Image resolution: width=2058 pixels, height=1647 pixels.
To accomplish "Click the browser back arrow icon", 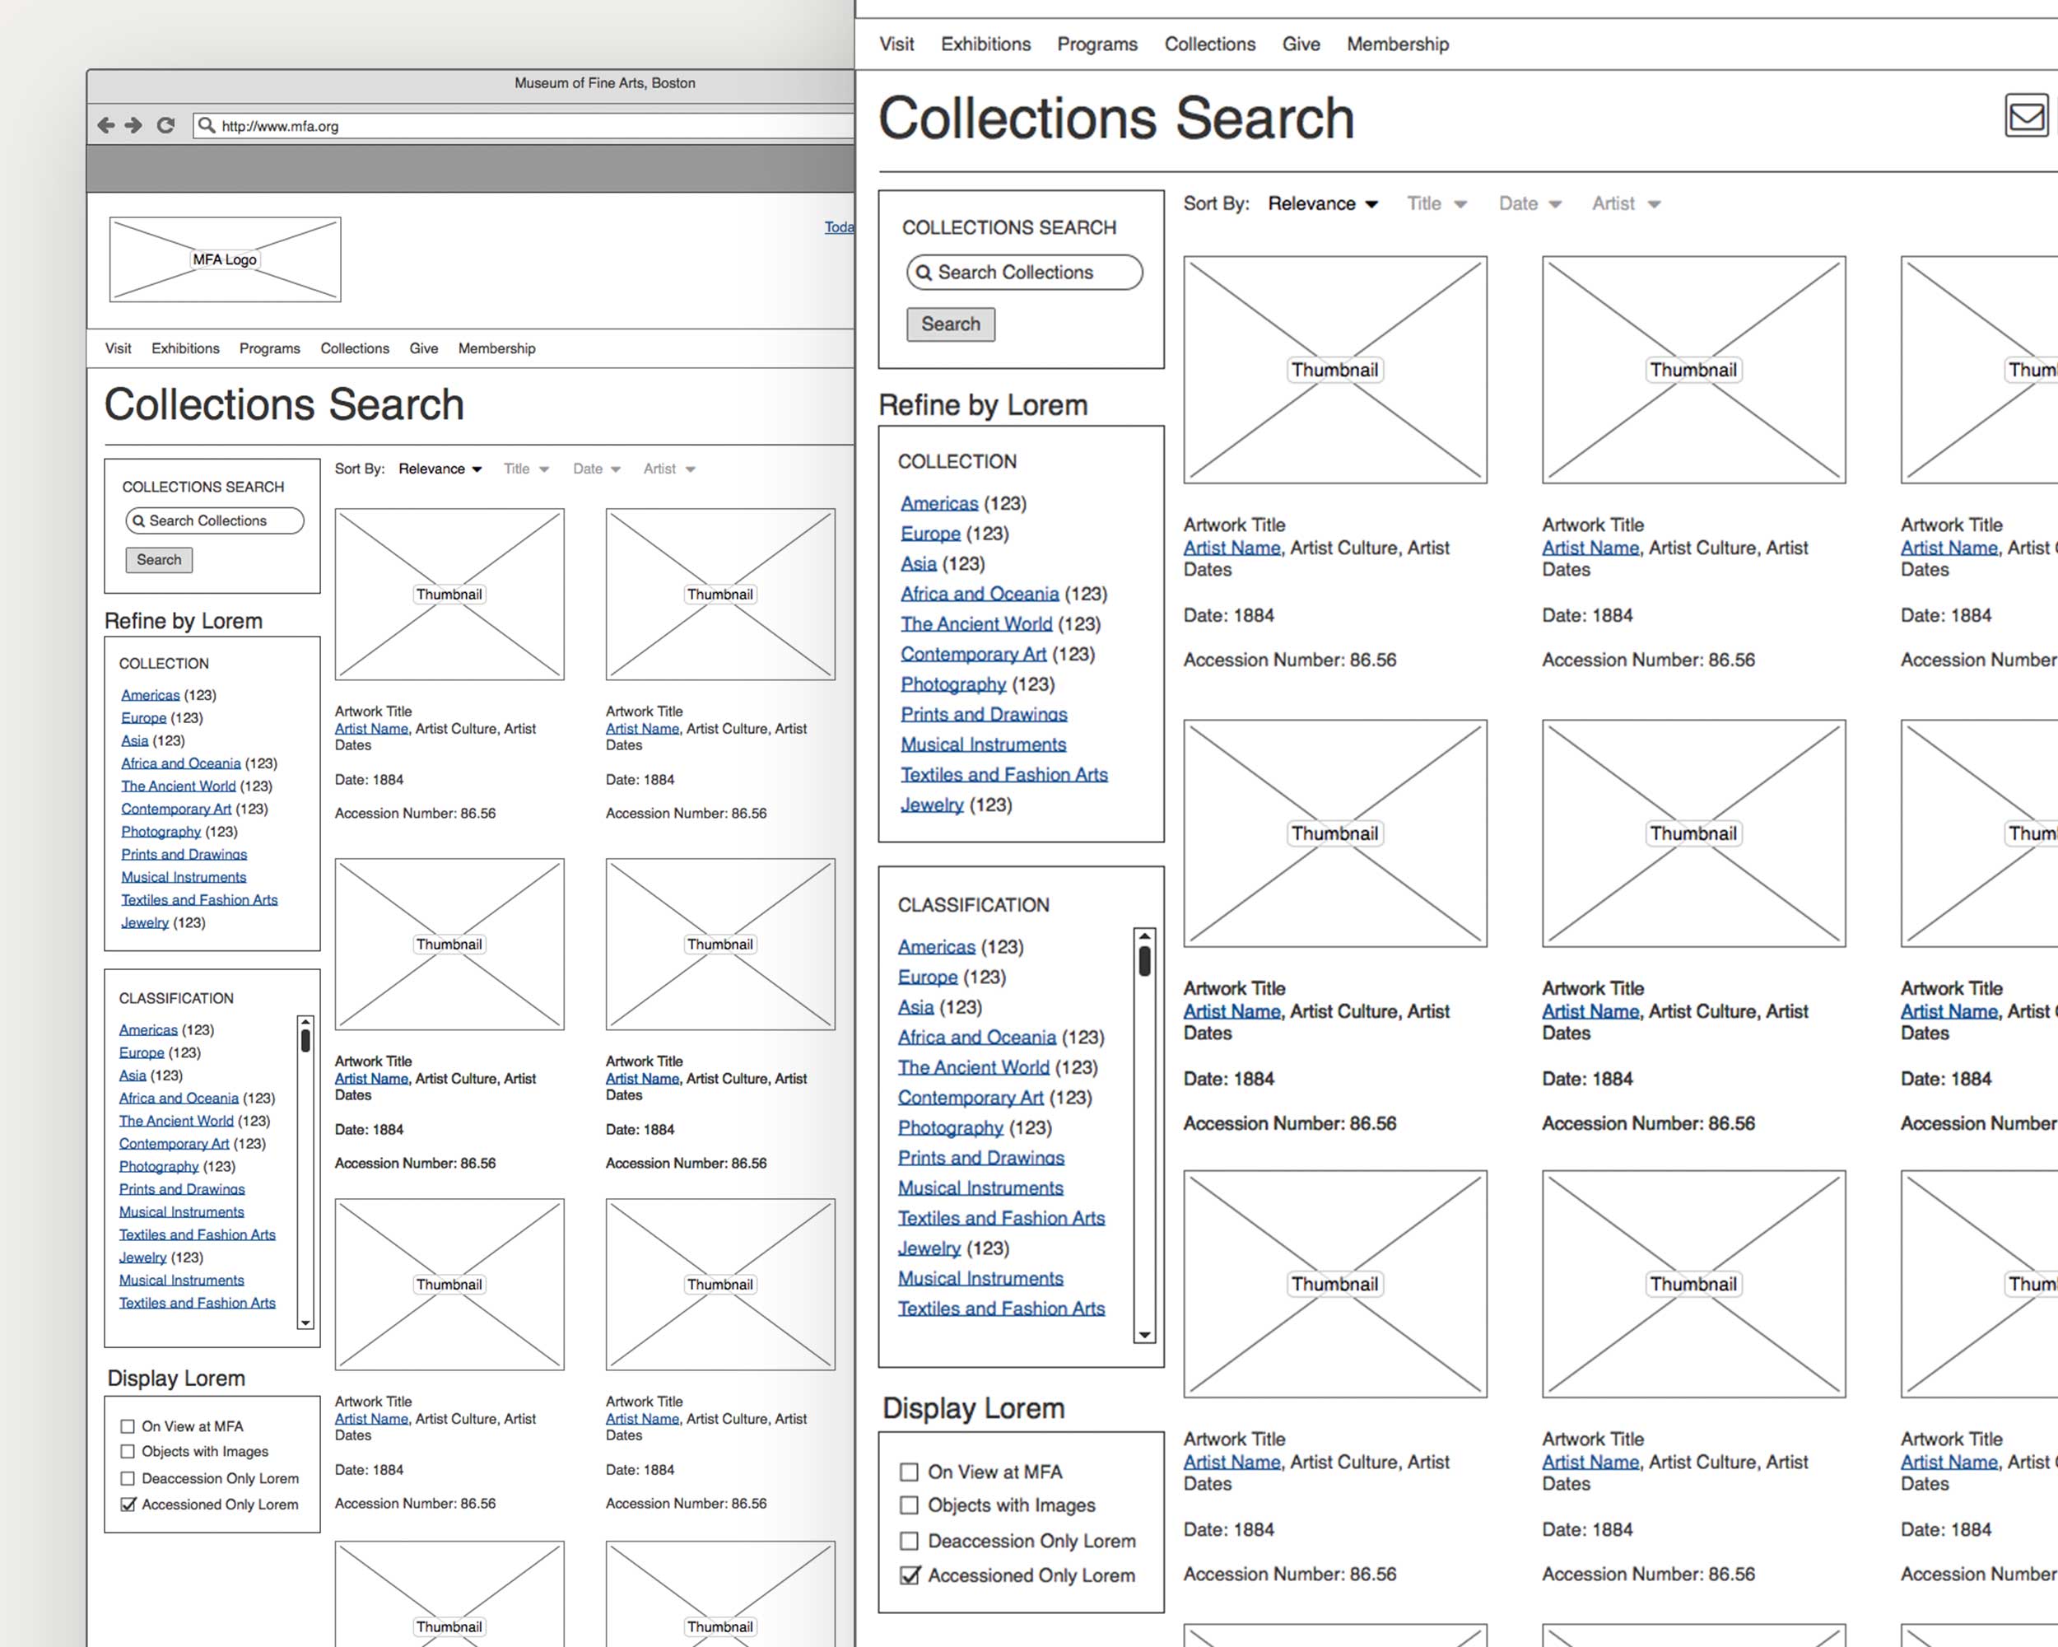I will [x=106, y=125].
